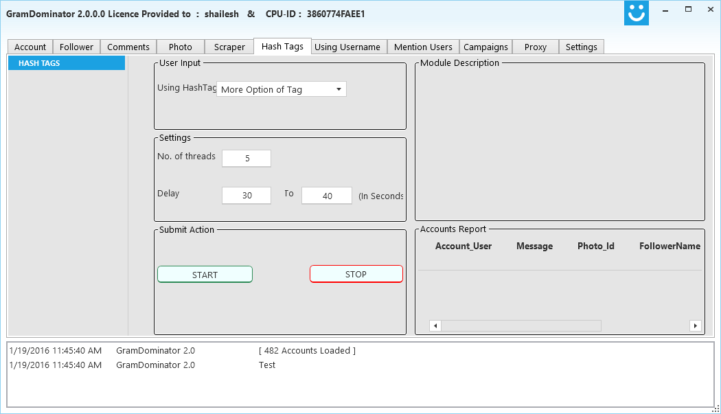
Task: Click the Delay minimum field showing 30
Action: tap(247, 196)
